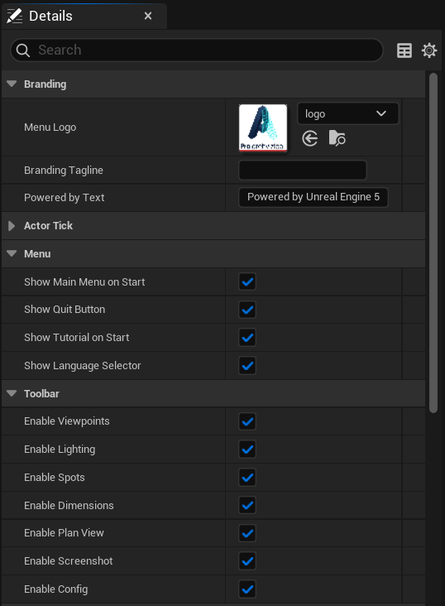Viewport: 445px width, 606px height.
Task: Select the Menu Logo property label
Action: tap(50, 127)
